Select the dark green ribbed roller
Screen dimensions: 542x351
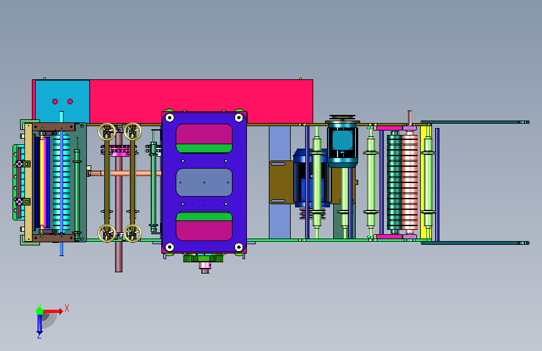click(x=394, y=181)
